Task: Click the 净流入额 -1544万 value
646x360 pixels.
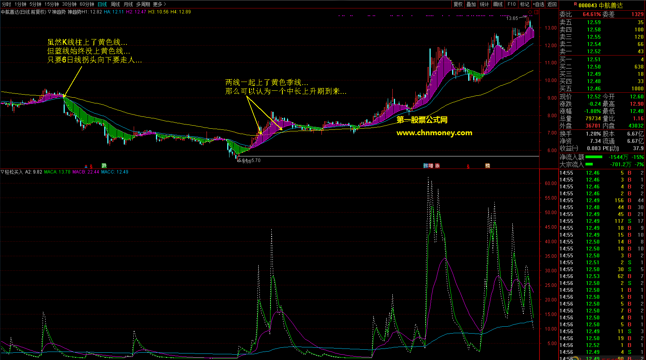Action: pyautogui.click(x=618, y=157)
